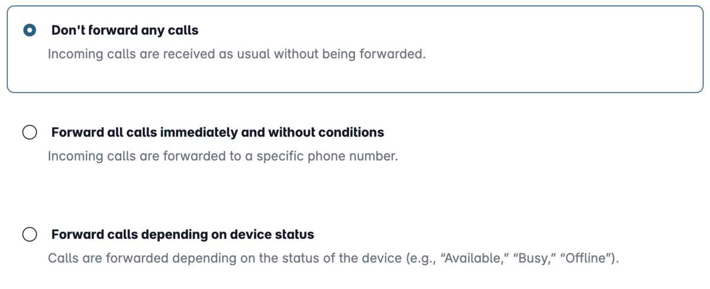Select the "Don't forward any calls" radio button
Image resolution: width=710 pixels, height=289 pixels.
[x=30, y=30]
